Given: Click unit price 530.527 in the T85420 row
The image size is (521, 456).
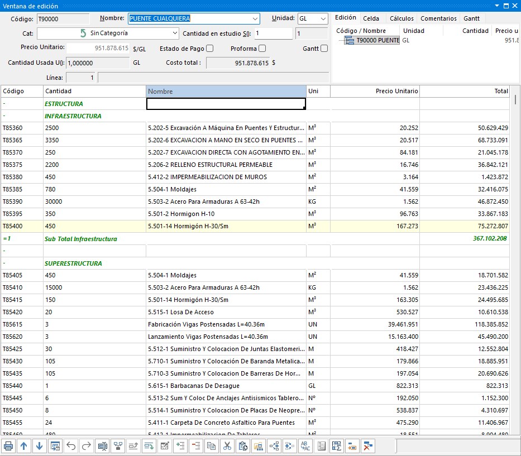Looking at the screenshot, I should click(x=375, y=312).
